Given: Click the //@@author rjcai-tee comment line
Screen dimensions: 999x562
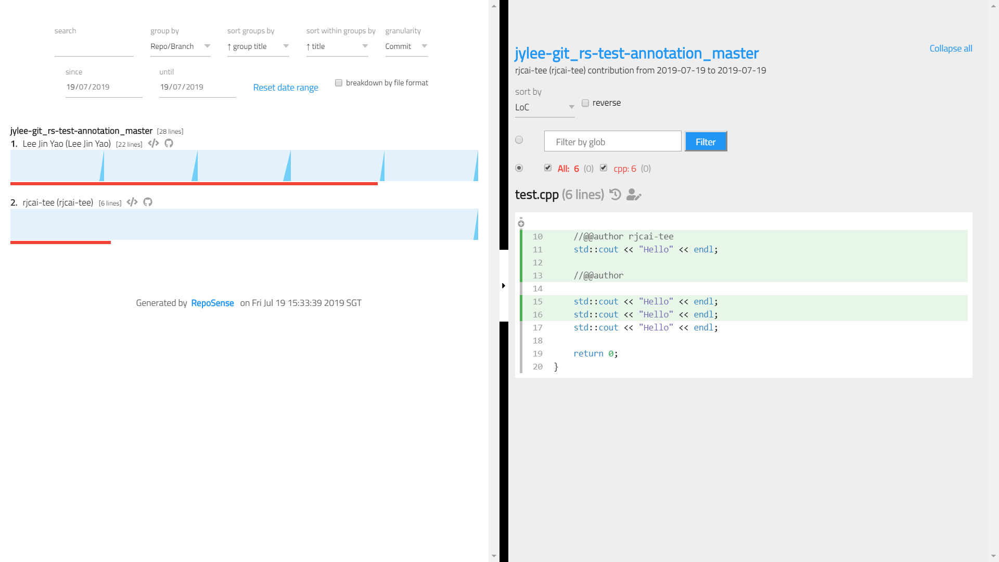Looking at the screenshot, I should click(x=623, y=237).
